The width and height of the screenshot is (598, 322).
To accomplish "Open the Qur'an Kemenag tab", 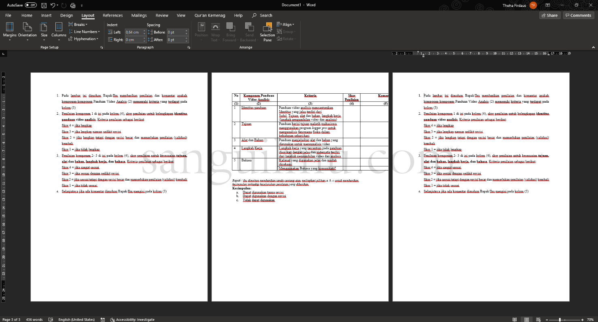I will click(x=210, y=15).
